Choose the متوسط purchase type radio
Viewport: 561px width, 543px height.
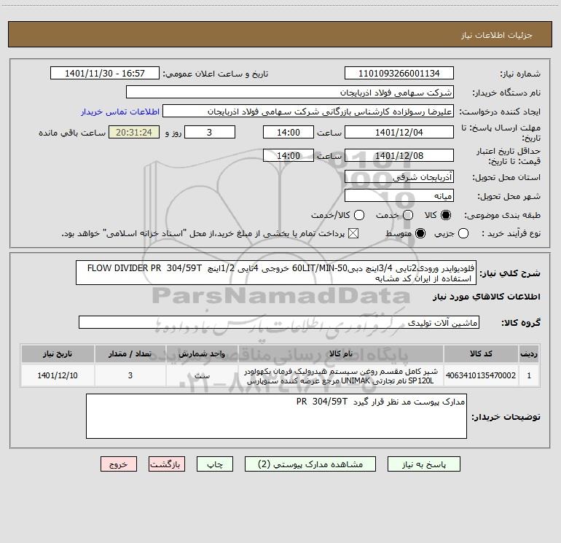click(x=420, y=234)
